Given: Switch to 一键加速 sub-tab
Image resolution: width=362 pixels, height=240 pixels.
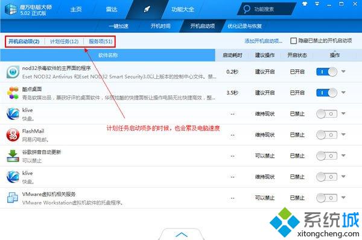Looking at the screenshot, I should coord(119,26).
